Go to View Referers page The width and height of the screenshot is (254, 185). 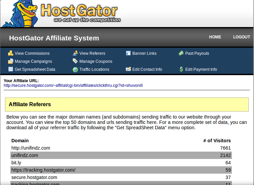(x=92, y=53)
